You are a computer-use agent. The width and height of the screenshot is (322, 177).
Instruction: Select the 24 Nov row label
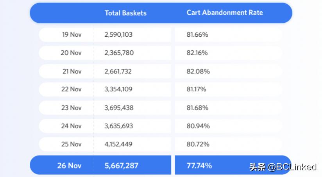click(x=72, y=126)
